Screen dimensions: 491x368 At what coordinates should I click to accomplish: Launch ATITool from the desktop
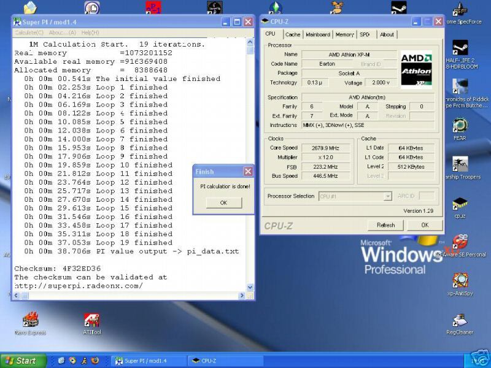pos(91,323)
